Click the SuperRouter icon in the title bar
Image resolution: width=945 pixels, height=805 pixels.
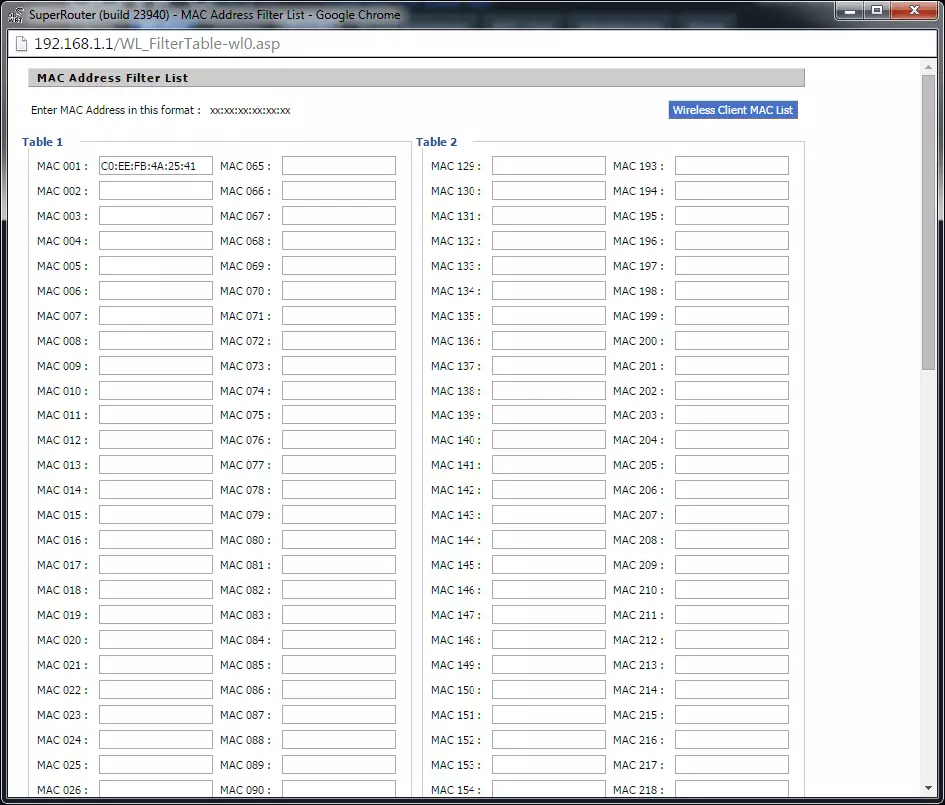coord(14,12)
